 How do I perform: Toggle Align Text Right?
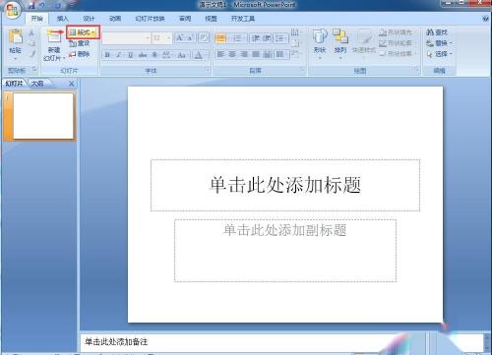244,54
